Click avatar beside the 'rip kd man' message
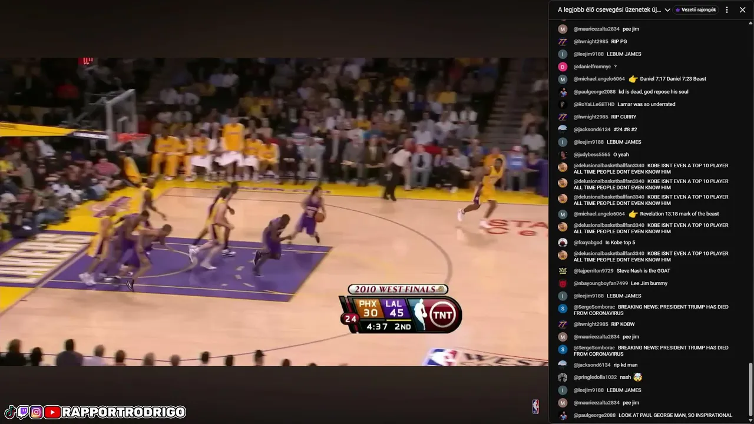This screenshot has width=754, height=424. click(x=563, y=365)
